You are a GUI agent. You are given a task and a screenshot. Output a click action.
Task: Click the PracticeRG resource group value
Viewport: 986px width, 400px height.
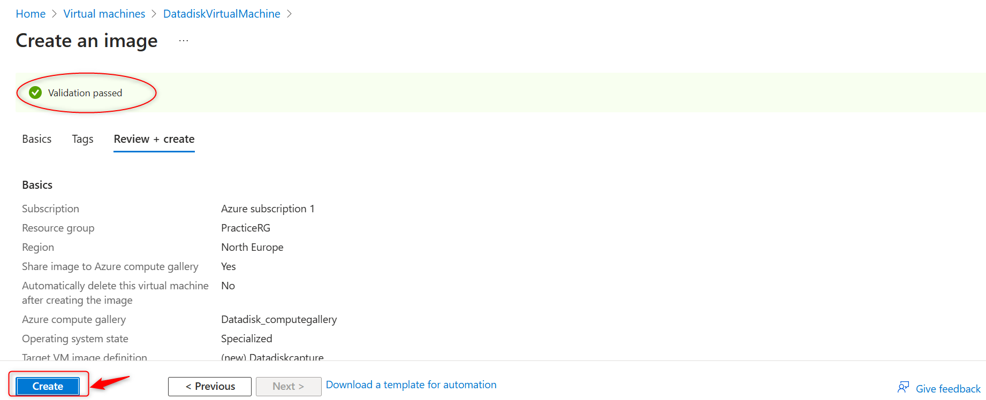coord(246,228)
